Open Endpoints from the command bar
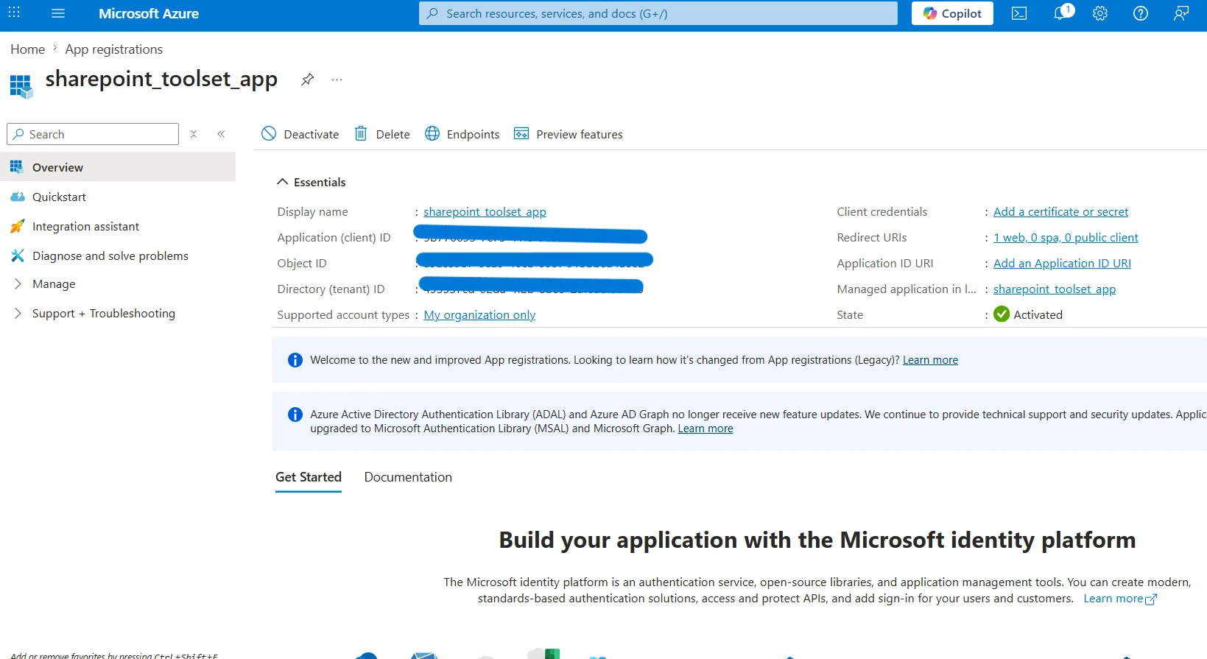This screenshot has width=1207, height=659. click(x=462, y=134)
